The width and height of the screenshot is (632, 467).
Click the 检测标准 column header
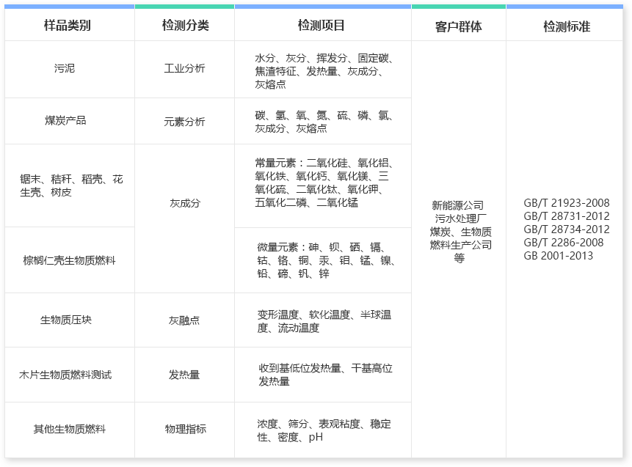565,26
